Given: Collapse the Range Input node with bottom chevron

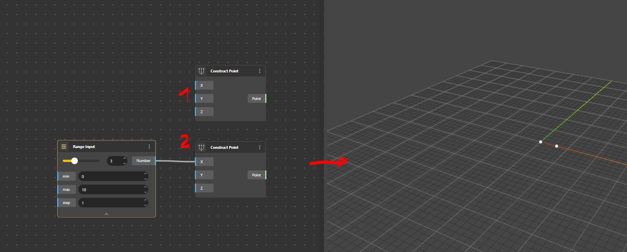Looking at the screenshot, I should tap(106, 214).
